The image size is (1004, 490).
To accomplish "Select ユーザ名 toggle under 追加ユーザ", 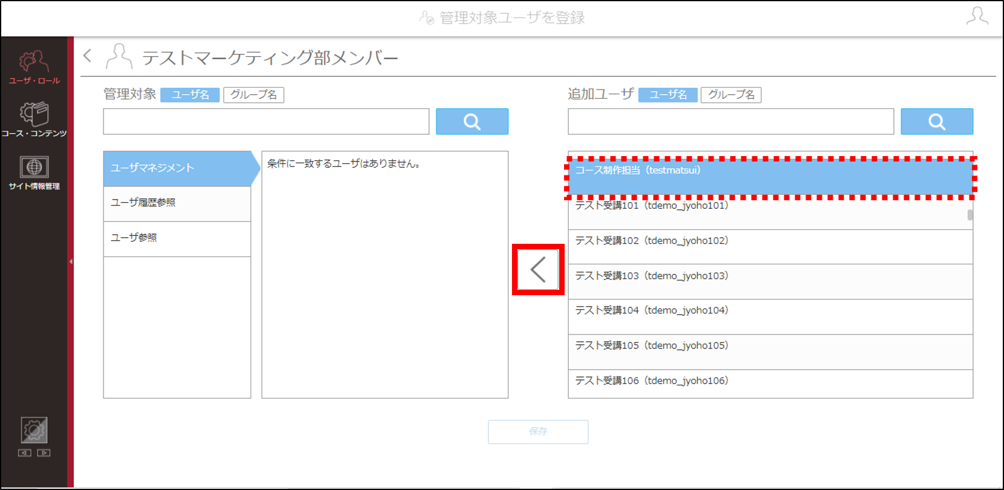I will 668,95.
